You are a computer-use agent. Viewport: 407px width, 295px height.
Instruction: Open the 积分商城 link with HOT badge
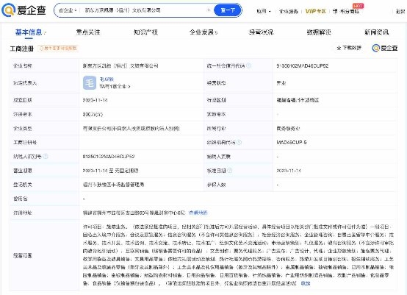tap(346, 11)
